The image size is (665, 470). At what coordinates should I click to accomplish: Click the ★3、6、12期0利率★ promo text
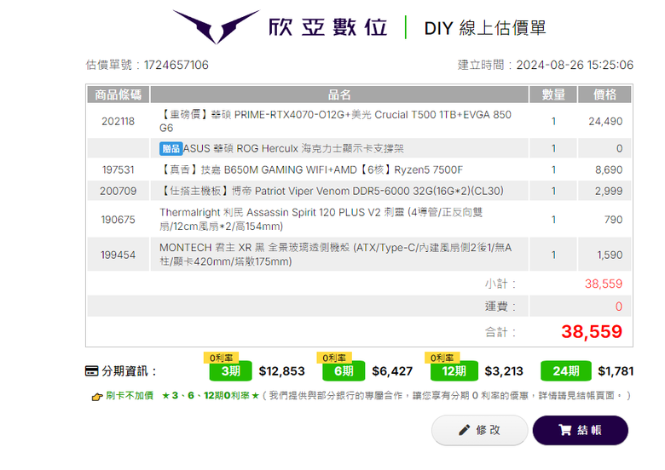[211, 395]
